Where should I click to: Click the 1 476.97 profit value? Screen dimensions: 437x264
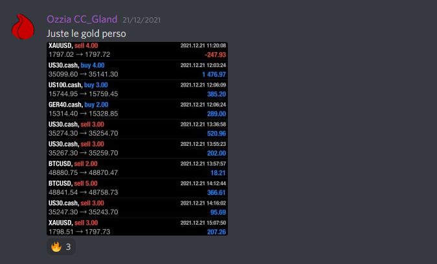click(214, 74)
